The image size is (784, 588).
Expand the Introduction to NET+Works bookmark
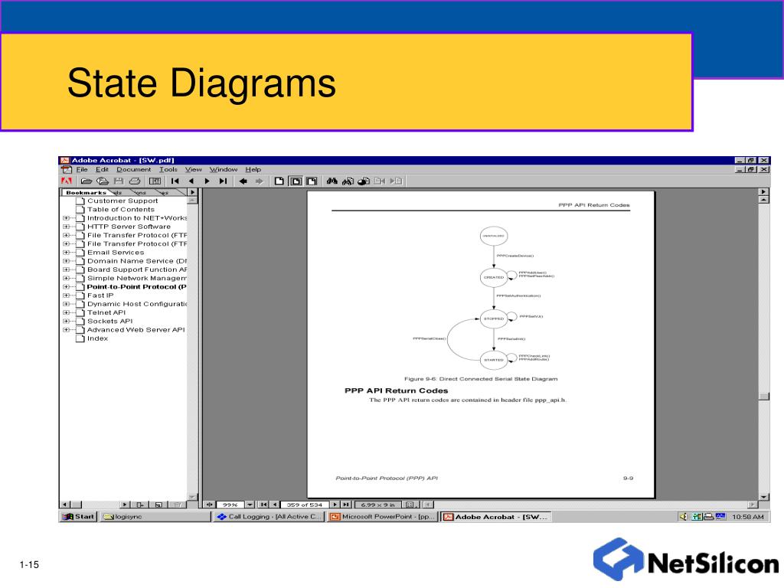tap(66, 218)
